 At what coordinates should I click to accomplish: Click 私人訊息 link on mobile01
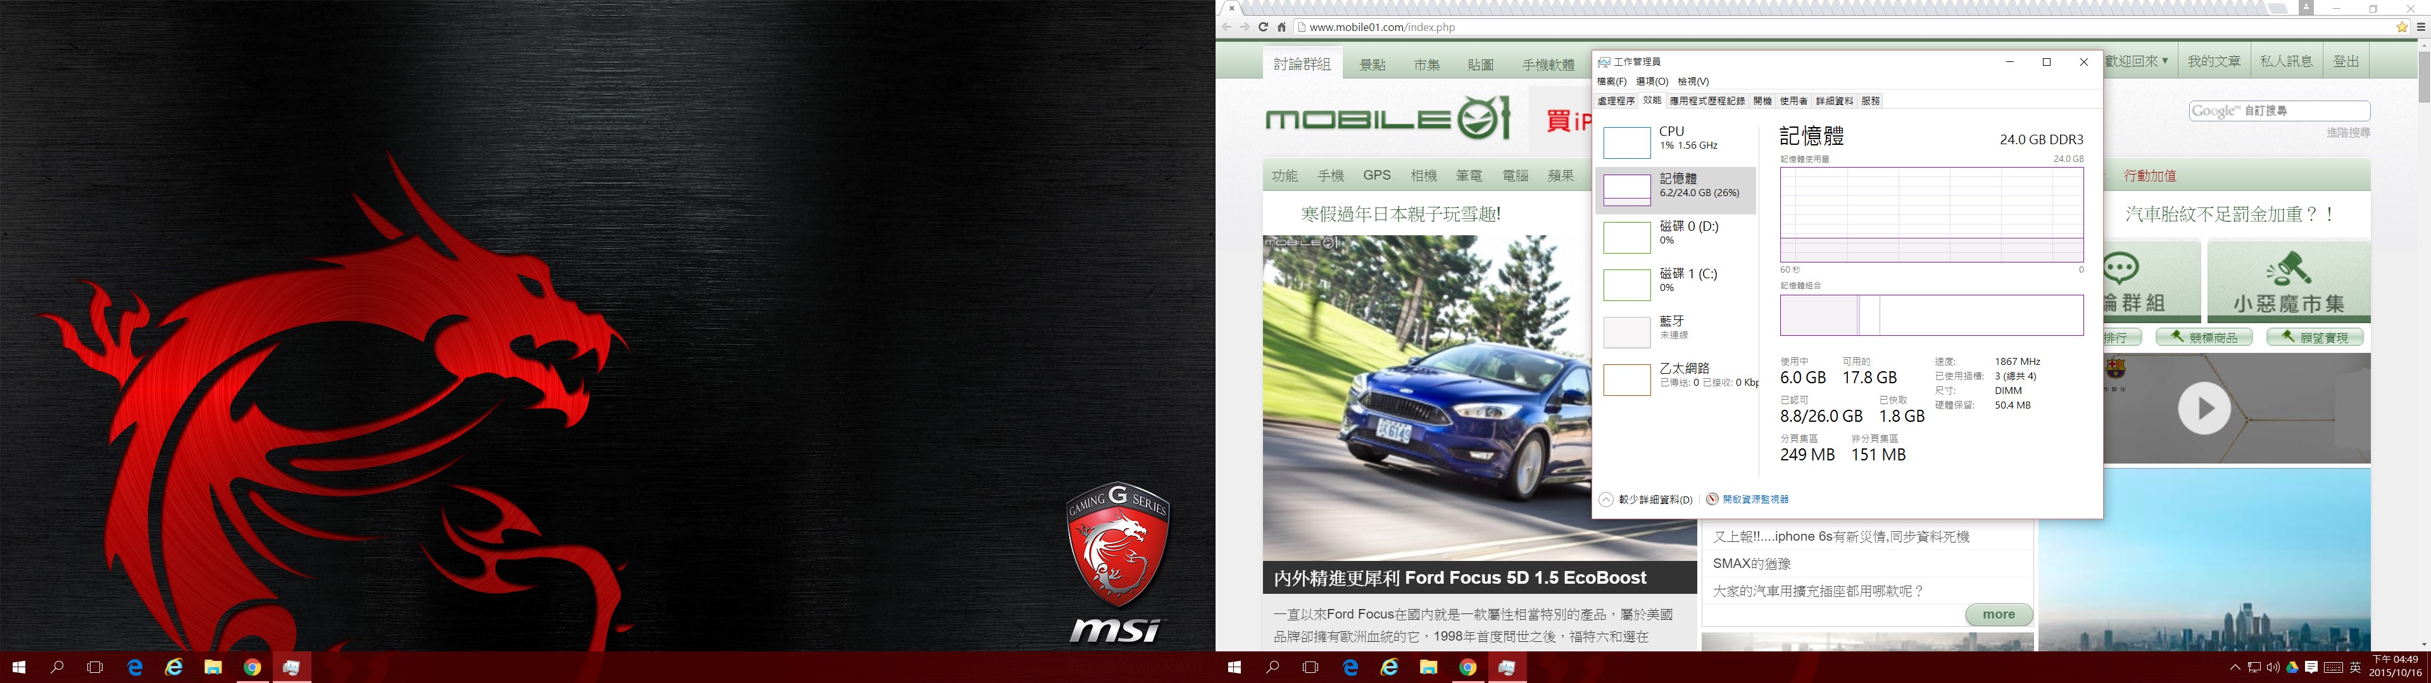(2285, 61)
